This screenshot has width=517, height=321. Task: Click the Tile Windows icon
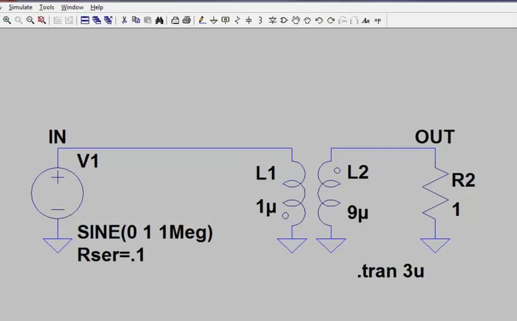point(85,20)
